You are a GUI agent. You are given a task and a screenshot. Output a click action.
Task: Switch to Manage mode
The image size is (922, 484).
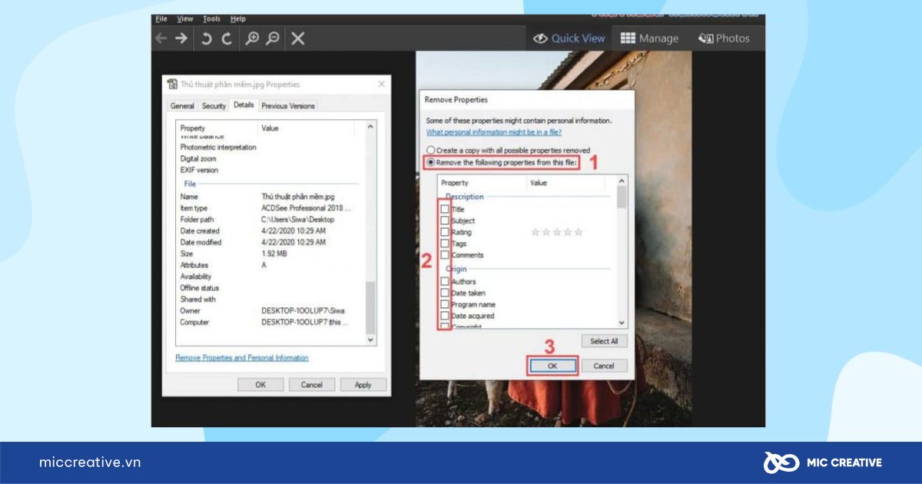[649, 38]
